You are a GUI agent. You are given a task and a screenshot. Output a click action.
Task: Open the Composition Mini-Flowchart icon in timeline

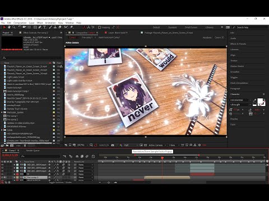[64, 156]
